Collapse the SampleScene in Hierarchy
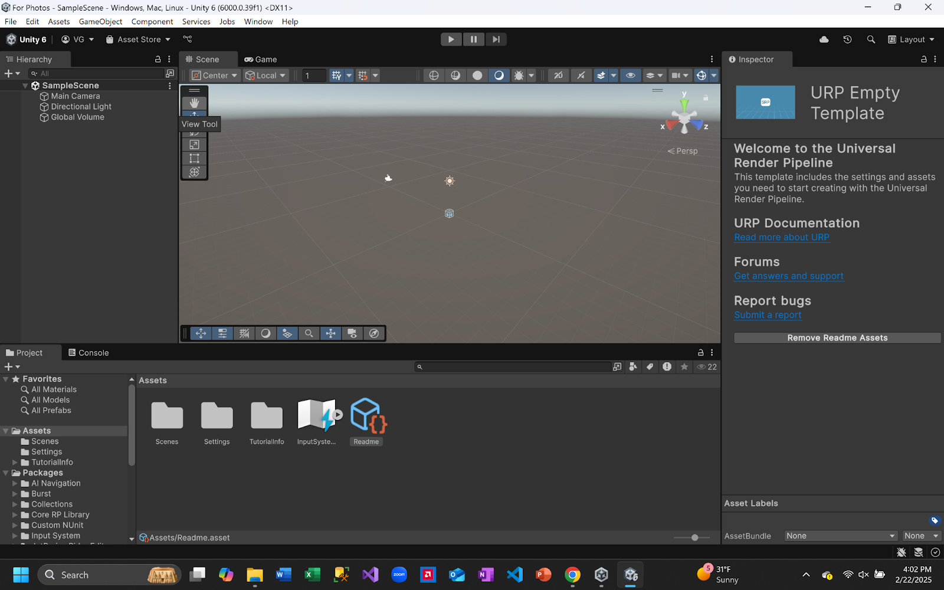This screenshot has width=944, height=590. pos(25,86)
